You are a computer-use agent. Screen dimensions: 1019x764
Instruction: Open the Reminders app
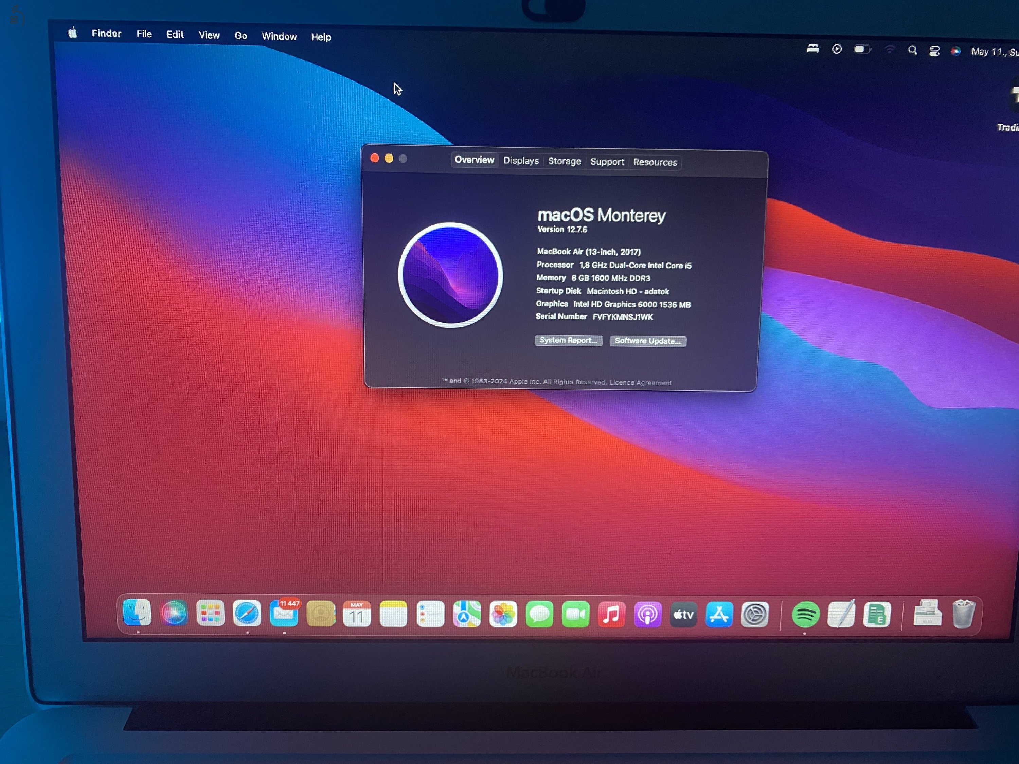pyautogui.click(x=430, y=614)
